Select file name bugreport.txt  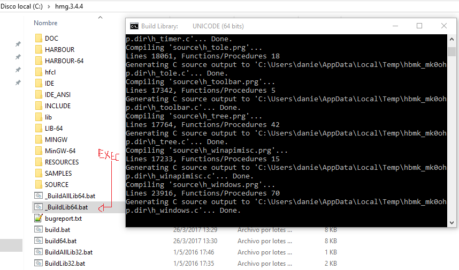(63, 219)
